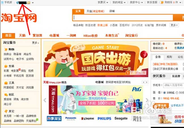Click the 购物 cart icon in sidebar
Viewport: 184px width, 128px height.
[x=6, y=50]
